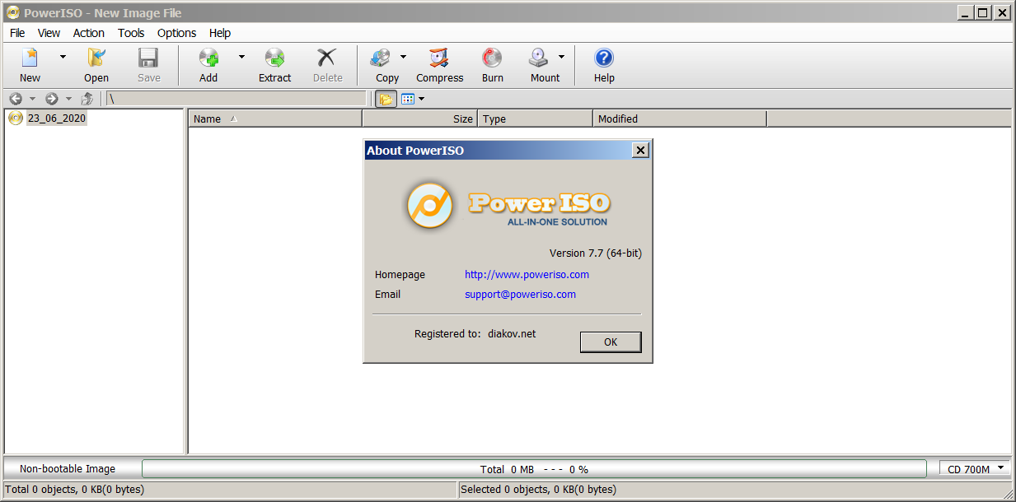
Task: Click the Extract toolbar icon
Action: 274,58
